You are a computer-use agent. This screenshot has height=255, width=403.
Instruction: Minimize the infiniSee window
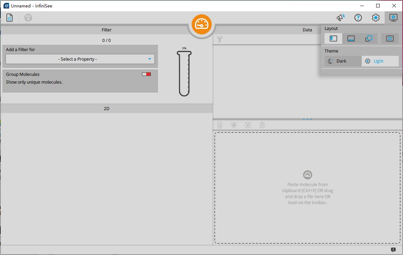point(362,6)
